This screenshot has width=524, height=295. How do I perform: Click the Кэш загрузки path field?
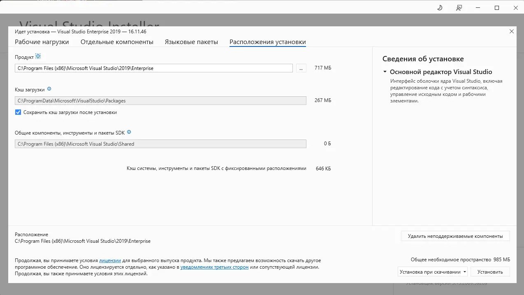(160, 100)
